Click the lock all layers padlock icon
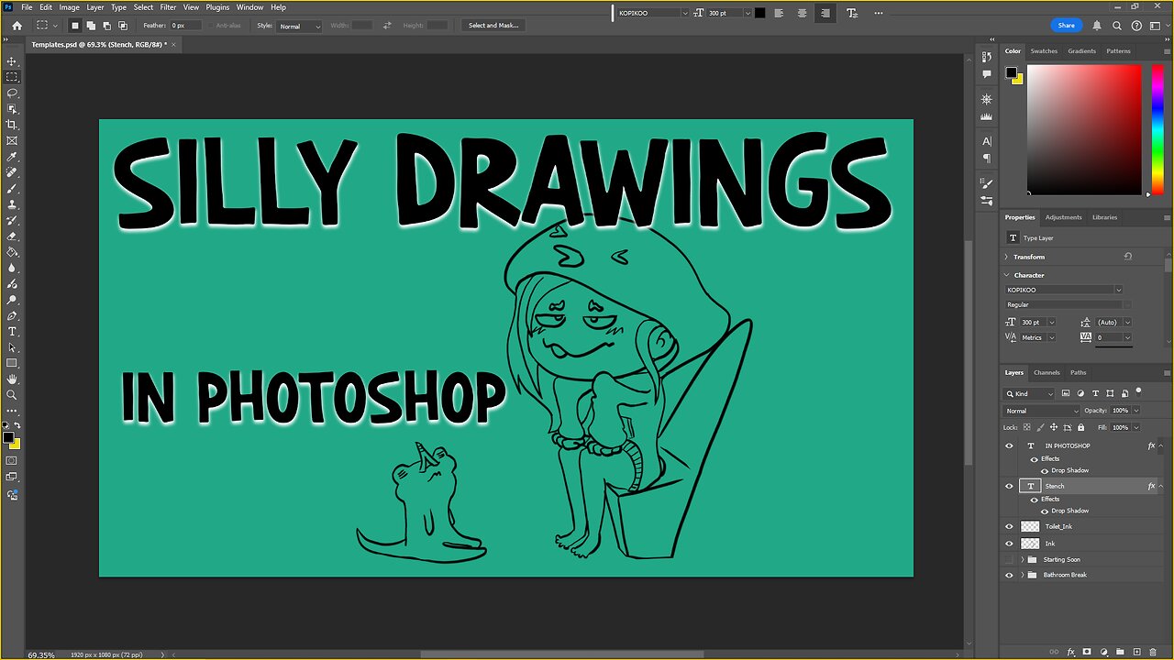 point(1080,427)
